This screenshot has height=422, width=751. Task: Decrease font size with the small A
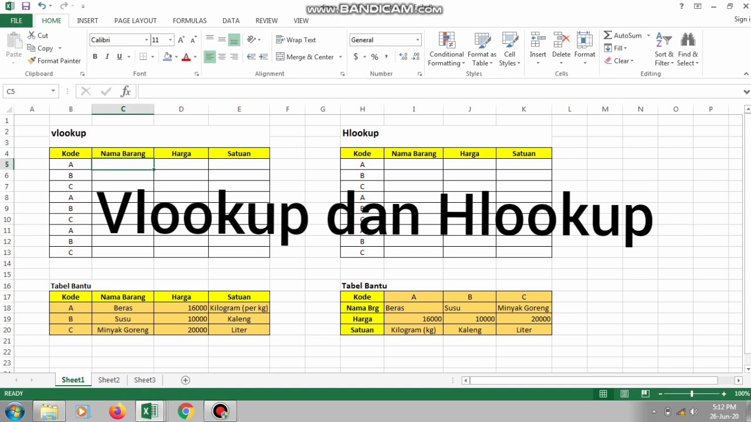point(193,40)
